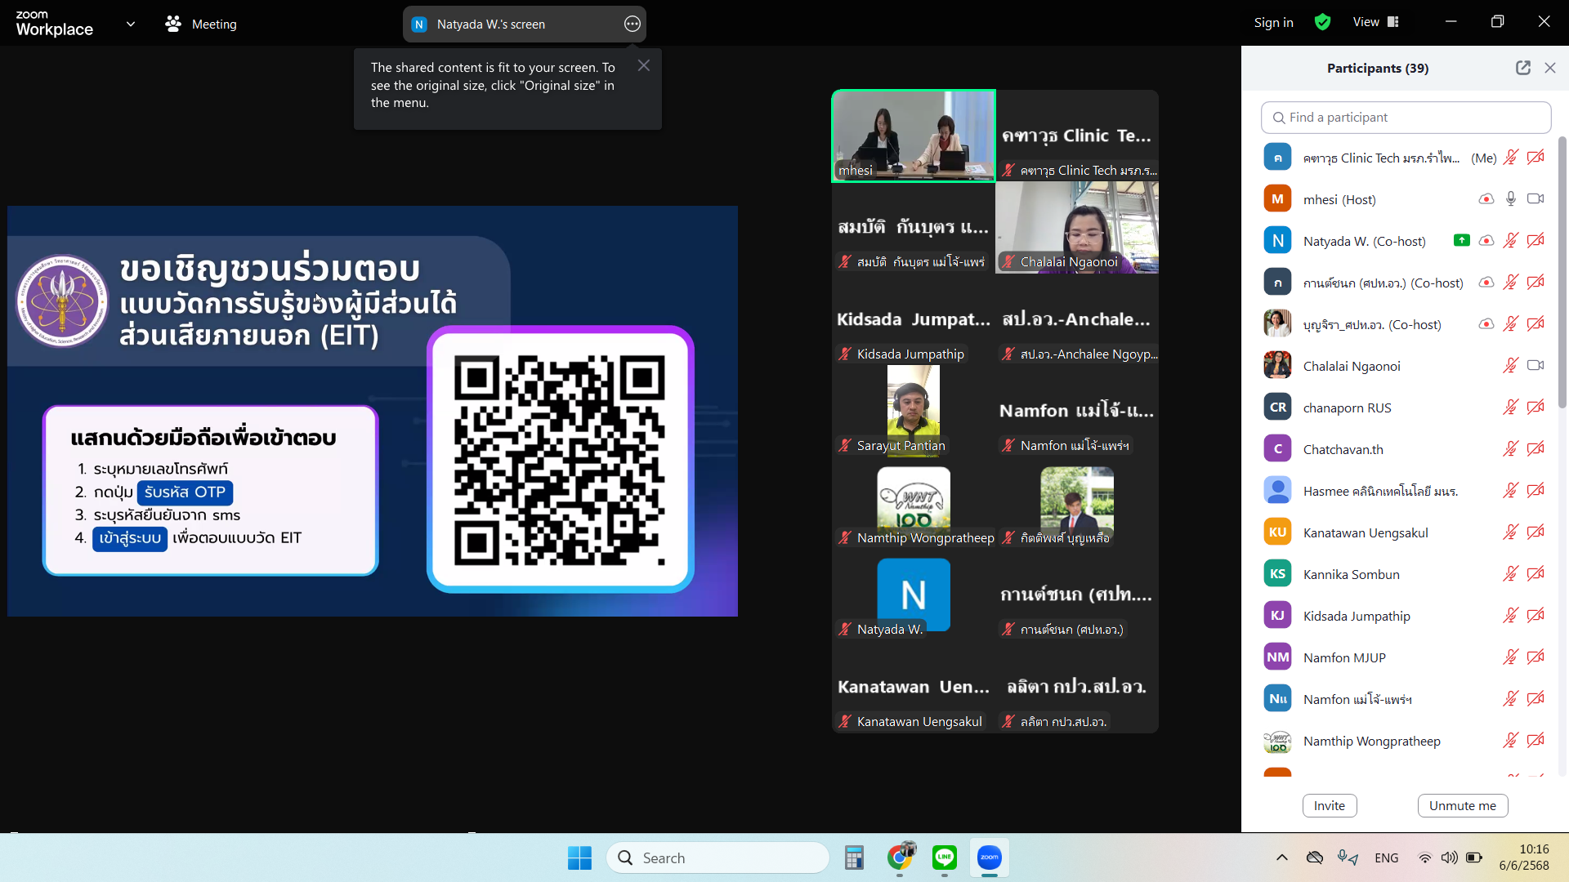This screenshot has height=882, width=1569.
Task: Select Kidsada Jumpathip video tile
Action: tap(913, 319)
